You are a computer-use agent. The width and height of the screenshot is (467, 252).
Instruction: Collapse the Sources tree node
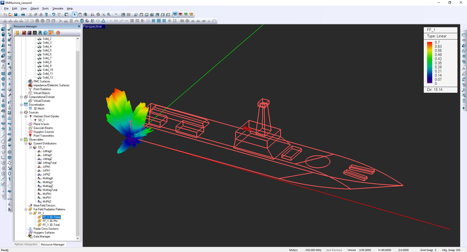coord(22,112)
